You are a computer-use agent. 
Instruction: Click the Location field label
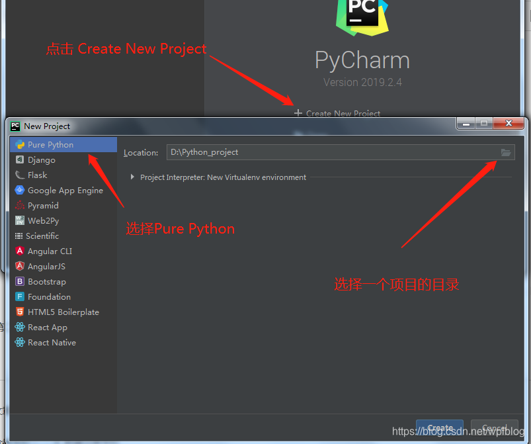click(x=141, y=153)
